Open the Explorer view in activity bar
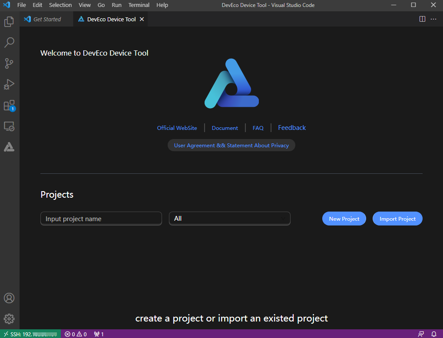Image resolution: width=443 pixels, height=338 pixels. point(9,22)
